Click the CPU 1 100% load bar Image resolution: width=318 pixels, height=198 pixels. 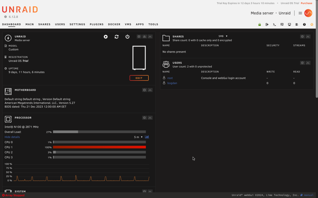point(99,147)
